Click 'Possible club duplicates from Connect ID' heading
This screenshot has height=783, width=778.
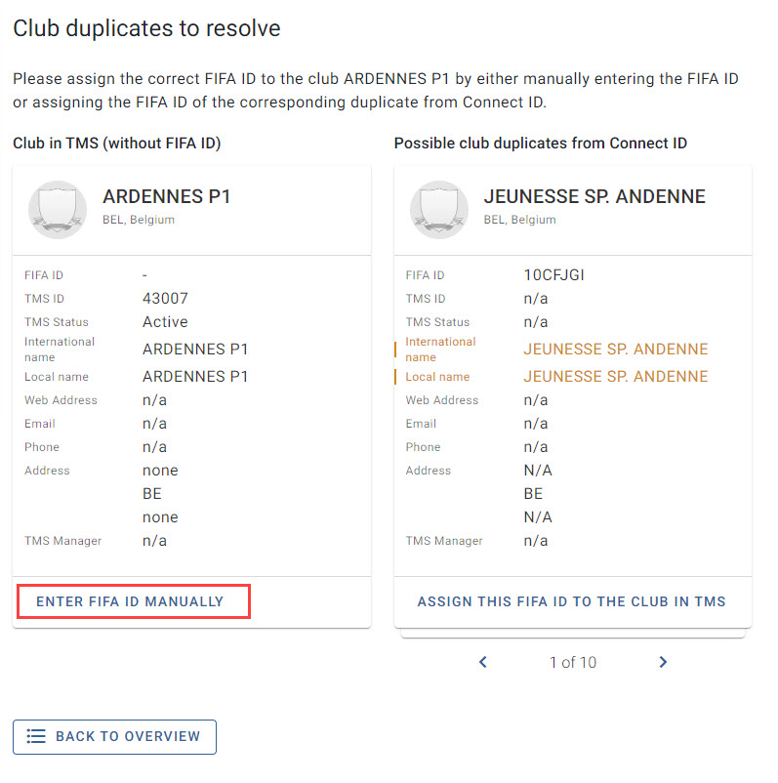point(541,144)
